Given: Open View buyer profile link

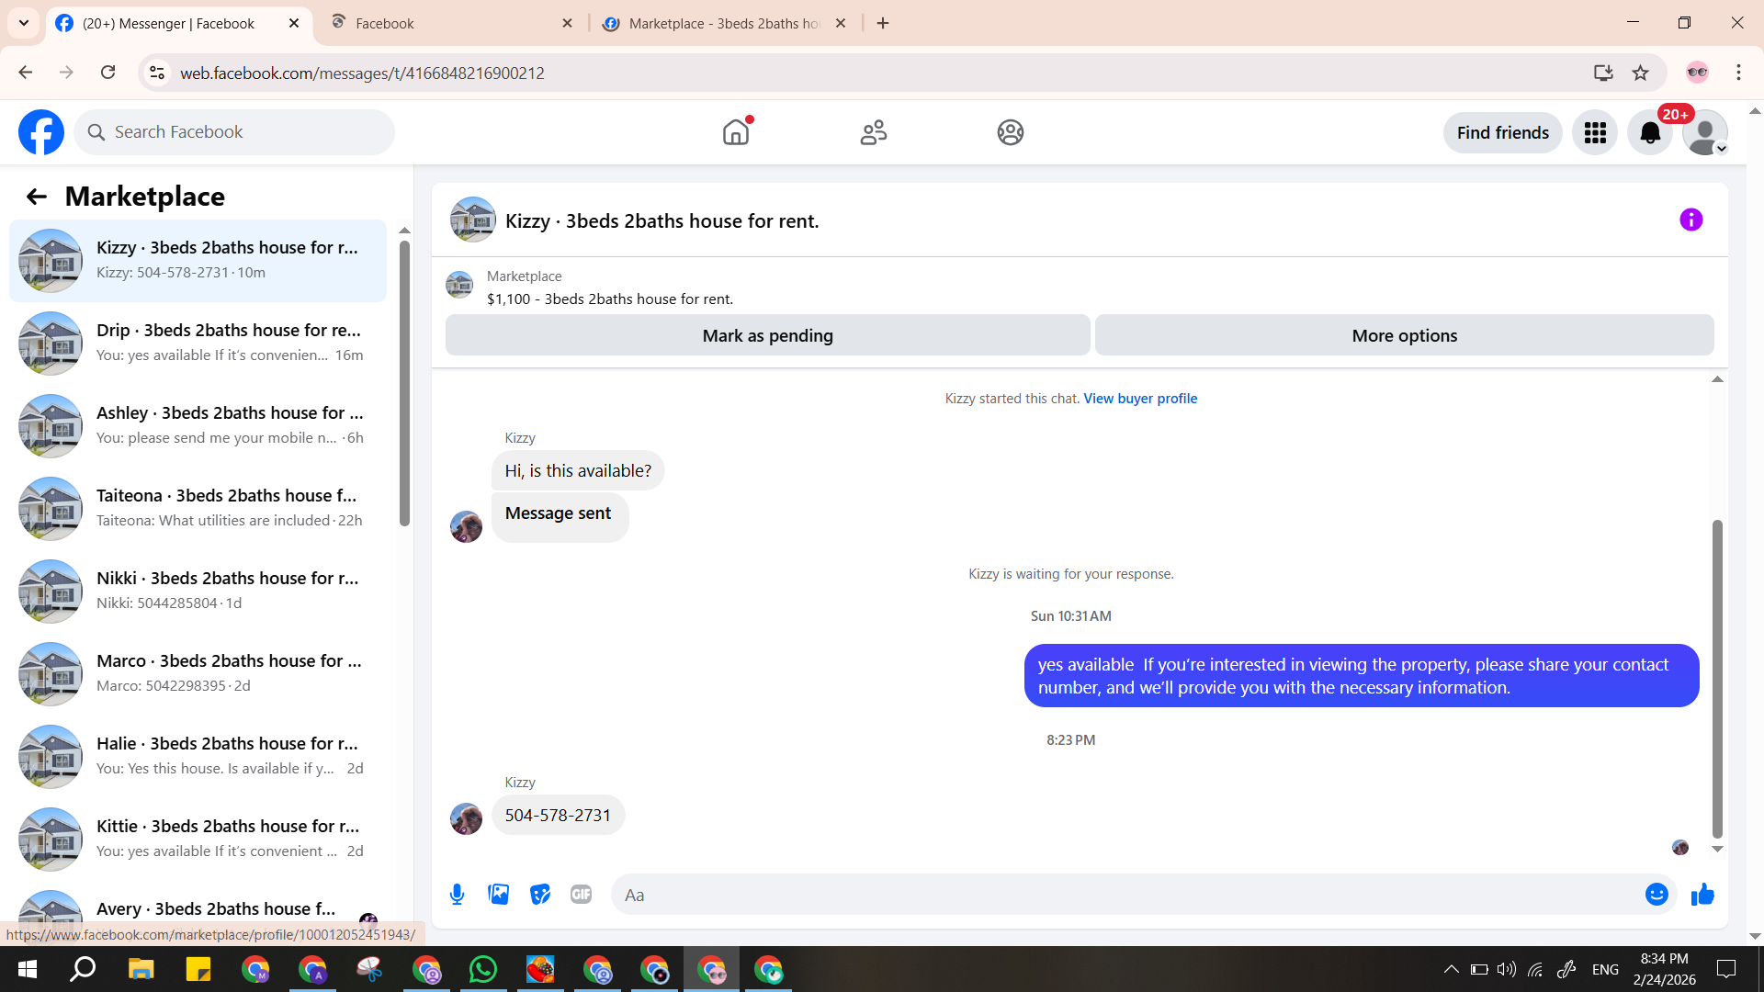Looking at the screenshot, I should [x=1139, y=399].
